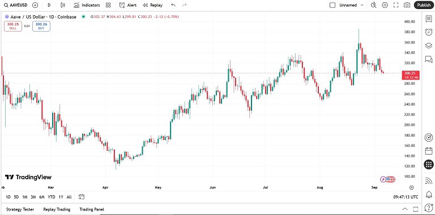
Task: Publish the chart idea
Action: 424,5
